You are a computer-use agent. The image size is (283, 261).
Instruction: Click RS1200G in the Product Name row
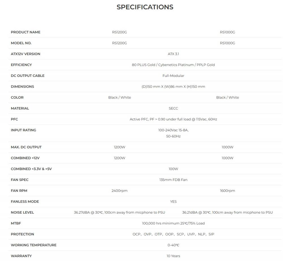click(119, 32)
